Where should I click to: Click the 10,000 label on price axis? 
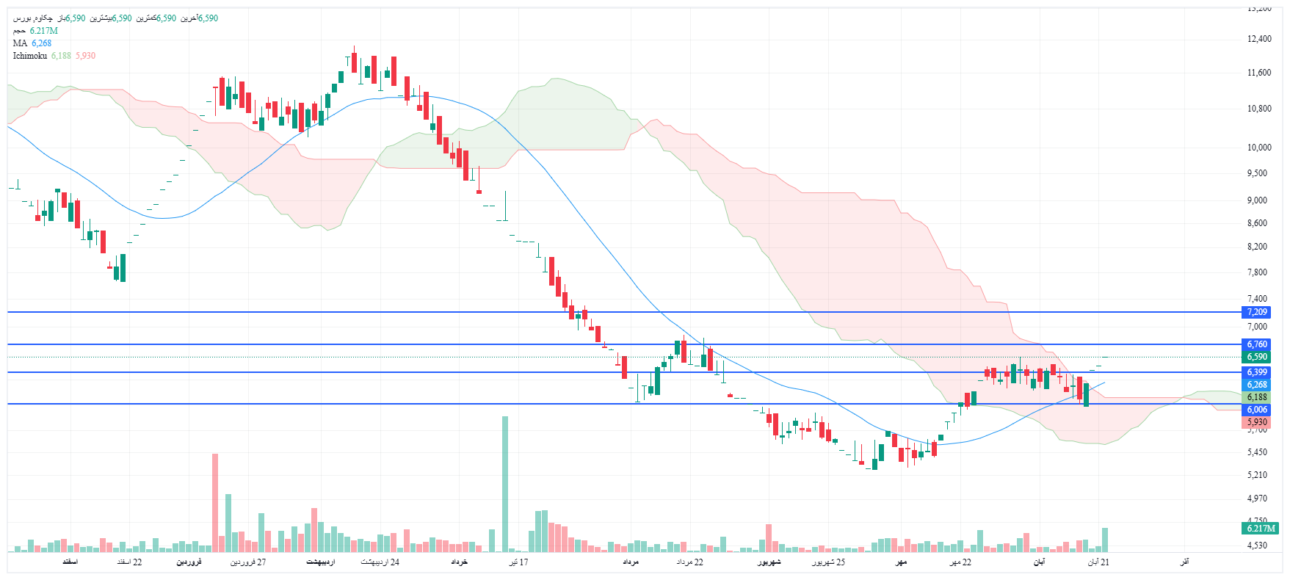click(1259, 148)
